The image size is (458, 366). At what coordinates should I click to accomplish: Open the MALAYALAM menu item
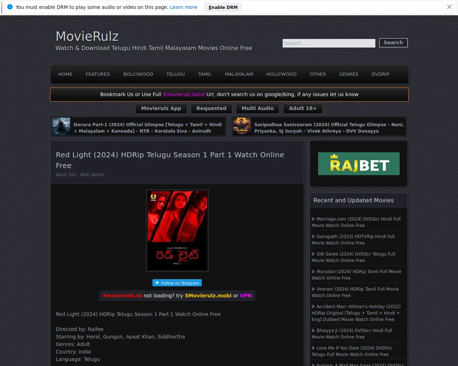point(239,74)
